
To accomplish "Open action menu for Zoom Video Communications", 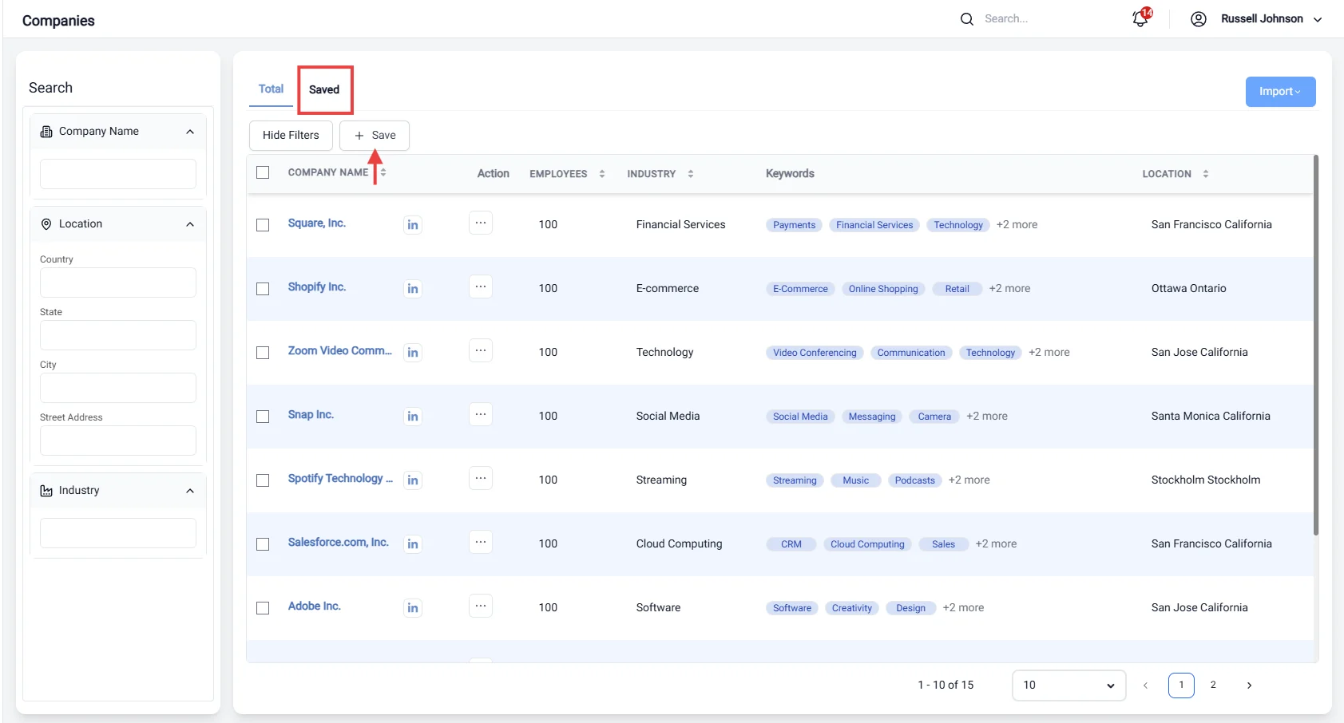I will pos(481,351).
